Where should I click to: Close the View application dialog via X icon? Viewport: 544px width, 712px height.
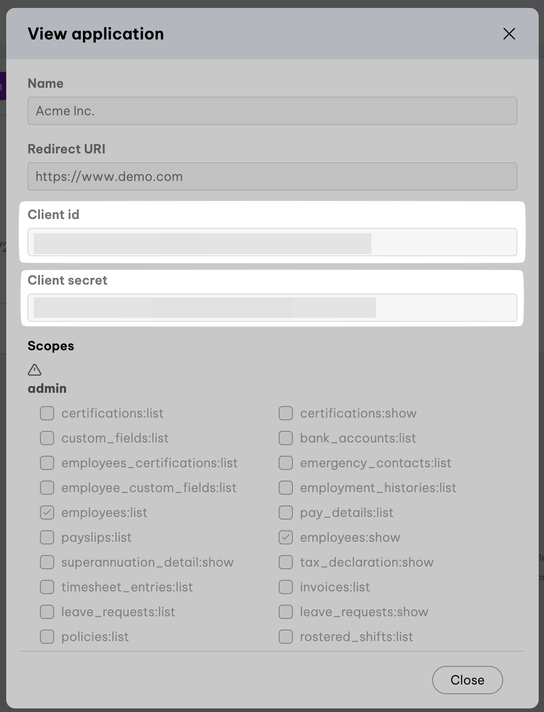point(509,34)
